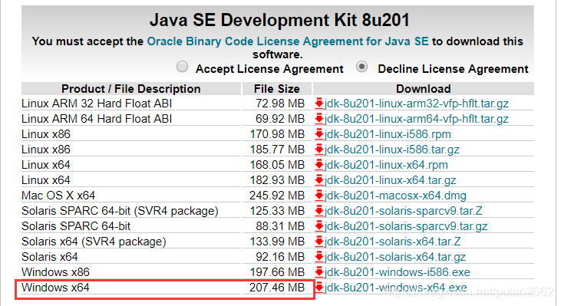Click red download arrow for solaris-sparcv9.tar.Z
The image size is (561, 306).
click(319, 211)
